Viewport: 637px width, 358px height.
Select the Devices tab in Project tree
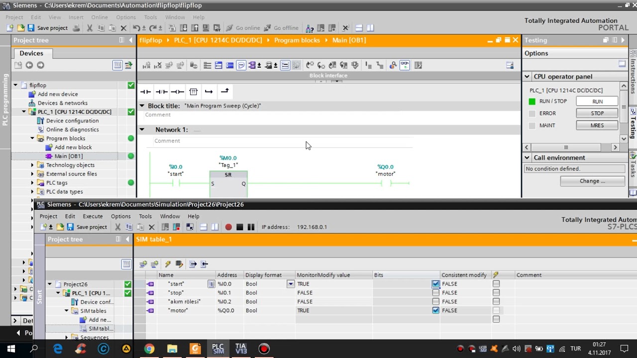pos(31,53)
